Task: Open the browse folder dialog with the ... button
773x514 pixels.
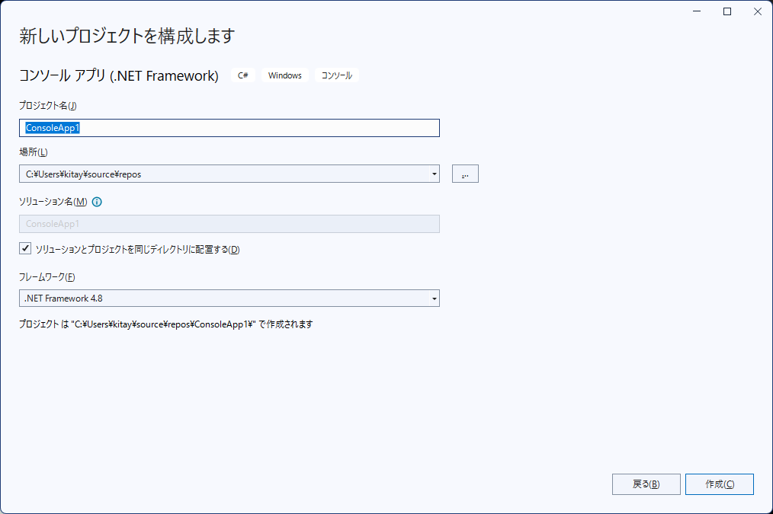Action: click(465, 174)
